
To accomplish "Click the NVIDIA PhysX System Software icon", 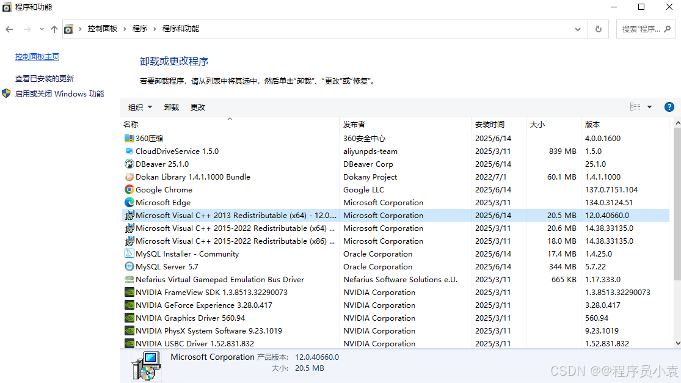I will point(129,330).
